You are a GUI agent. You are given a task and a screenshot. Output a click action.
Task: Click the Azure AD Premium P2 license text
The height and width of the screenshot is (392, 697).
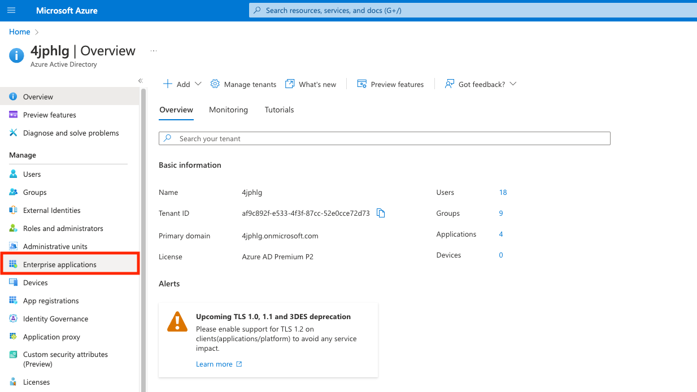278,257
